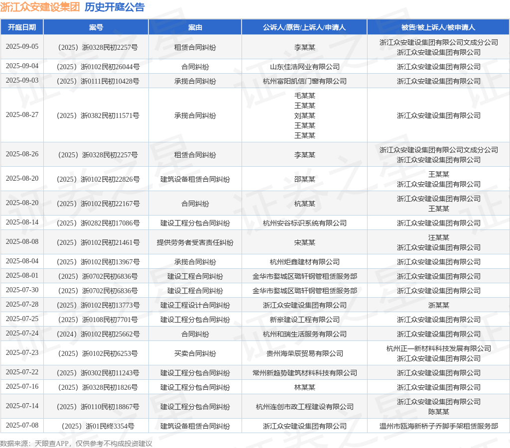The width and height of the screenshot is (510, 448).
Task: Click case number (2025)浙0302民初11243号
Action: [x=98, y=372]
